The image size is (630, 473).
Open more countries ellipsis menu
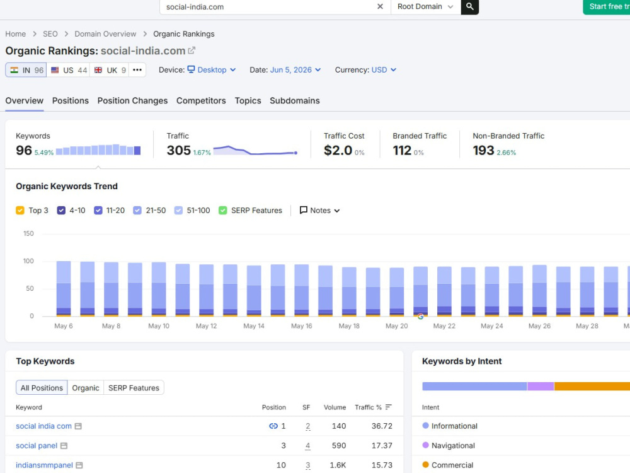[137, 70]
